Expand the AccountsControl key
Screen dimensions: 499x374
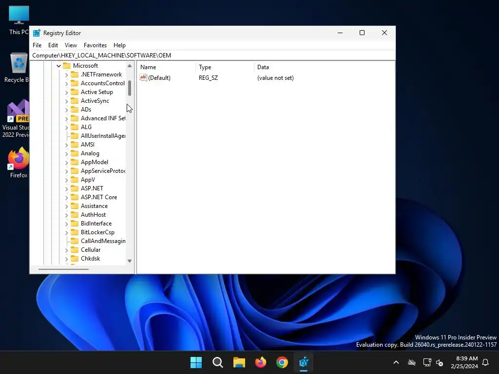[x=66, y=83]
